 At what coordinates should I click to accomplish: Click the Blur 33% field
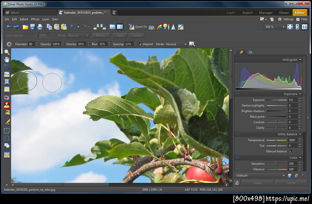pos(103,44)
